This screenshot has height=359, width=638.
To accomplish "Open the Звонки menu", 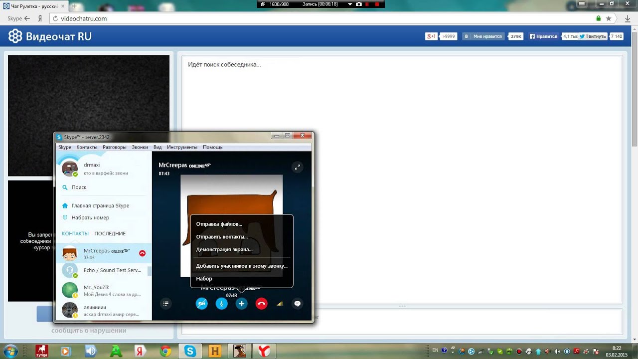I will 140,147.
